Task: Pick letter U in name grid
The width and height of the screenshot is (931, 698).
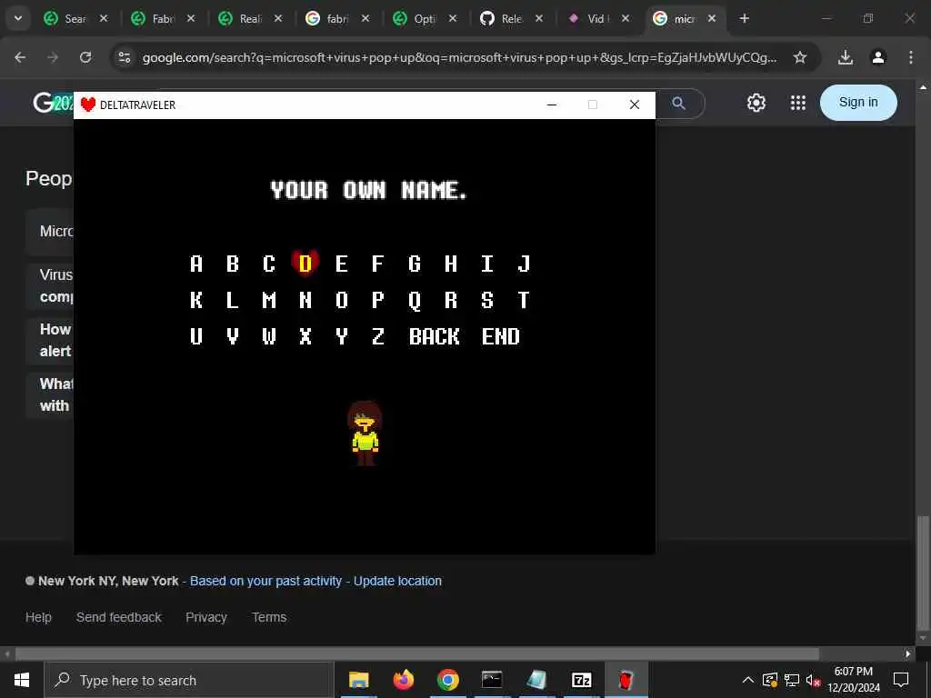Action: point(196,336)
